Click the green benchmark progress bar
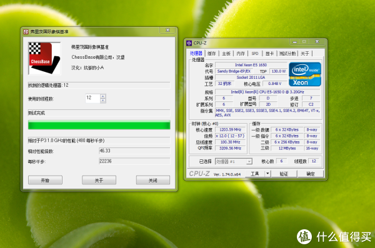Image resolution: width=375 pixels, height=248 pixels. pos(99,125)
